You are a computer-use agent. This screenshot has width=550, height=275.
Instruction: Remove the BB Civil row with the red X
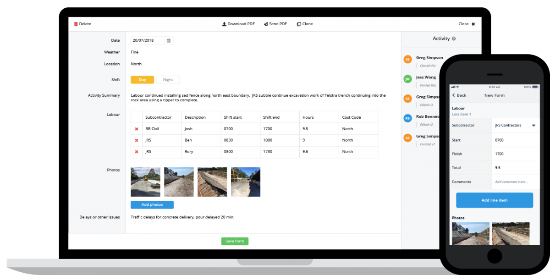click(136, 128)
